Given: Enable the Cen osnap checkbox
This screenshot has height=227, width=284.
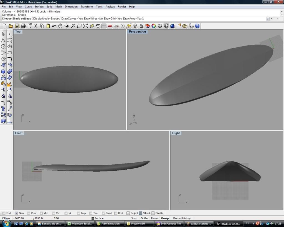Looking at the screenshot, I should coord(54,213).
